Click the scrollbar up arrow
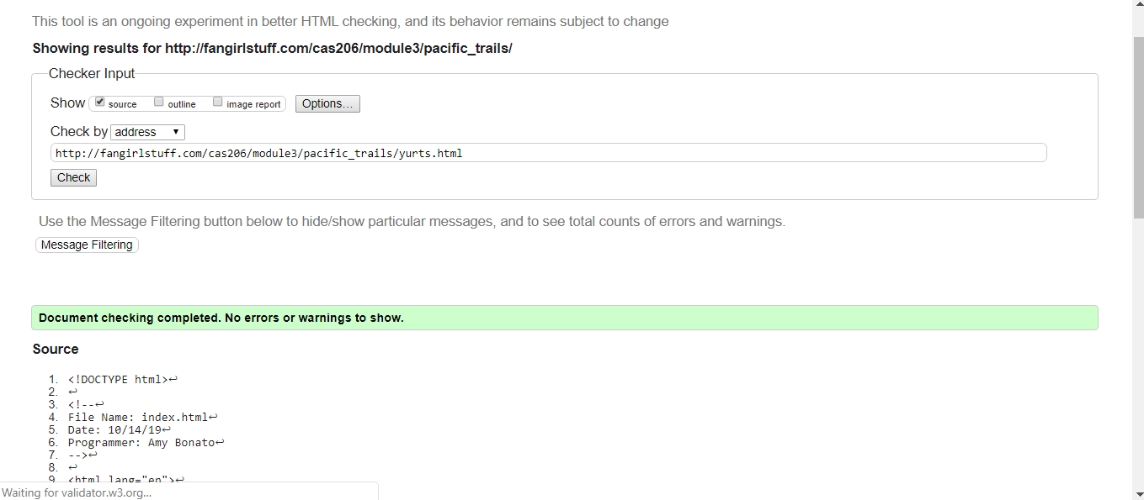The image size is (1144, 500). (1137, 6)
